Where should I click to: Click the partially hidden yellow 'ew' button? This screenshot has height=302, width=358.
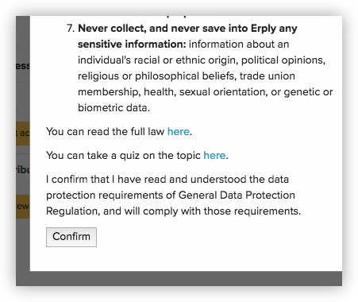23,207
